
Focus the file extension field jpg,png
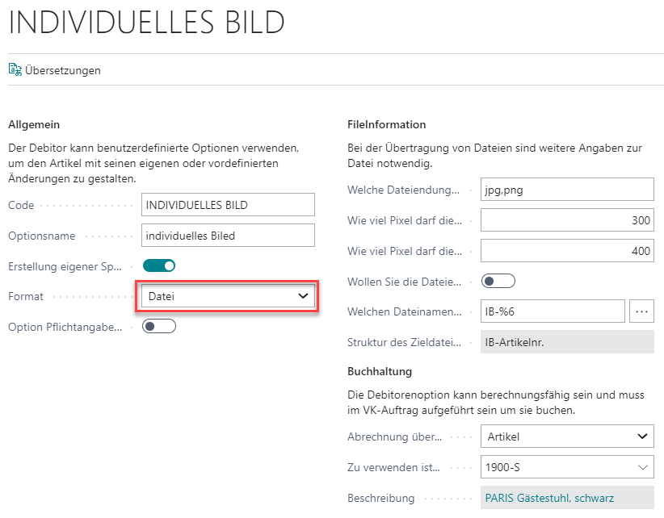(x=567, y=190)
